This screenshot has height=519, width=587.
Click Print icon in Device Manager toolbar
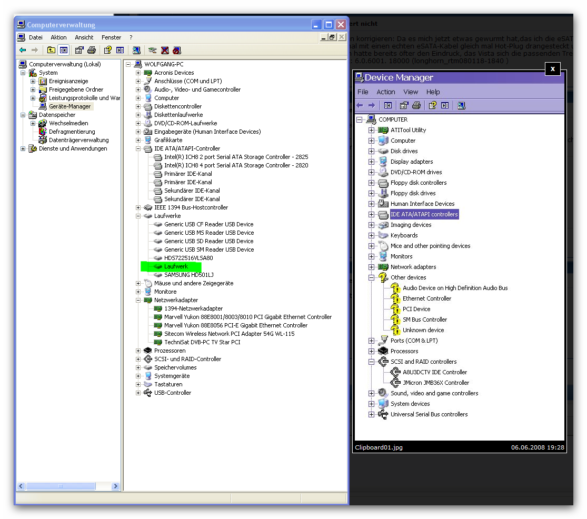click(x=416, y=105)
